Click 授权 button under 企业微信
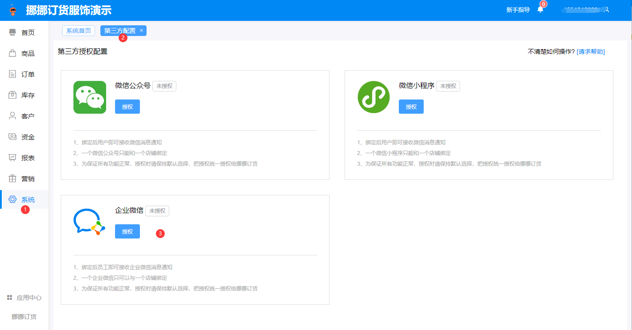This screenshot has height=330, width=632. (x=127, y=231)
